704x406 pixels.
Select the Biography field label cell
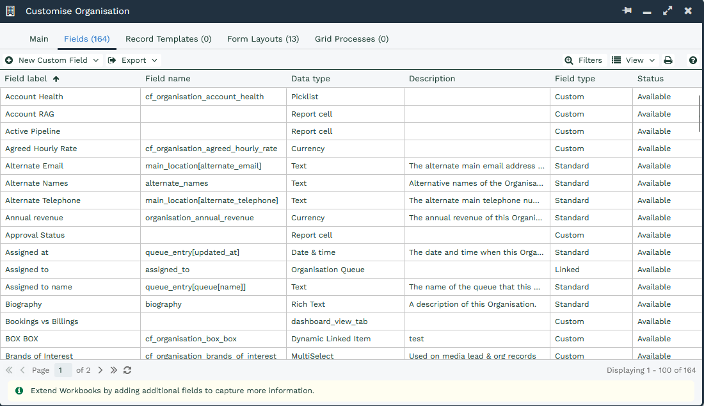(x=70, y=304)
